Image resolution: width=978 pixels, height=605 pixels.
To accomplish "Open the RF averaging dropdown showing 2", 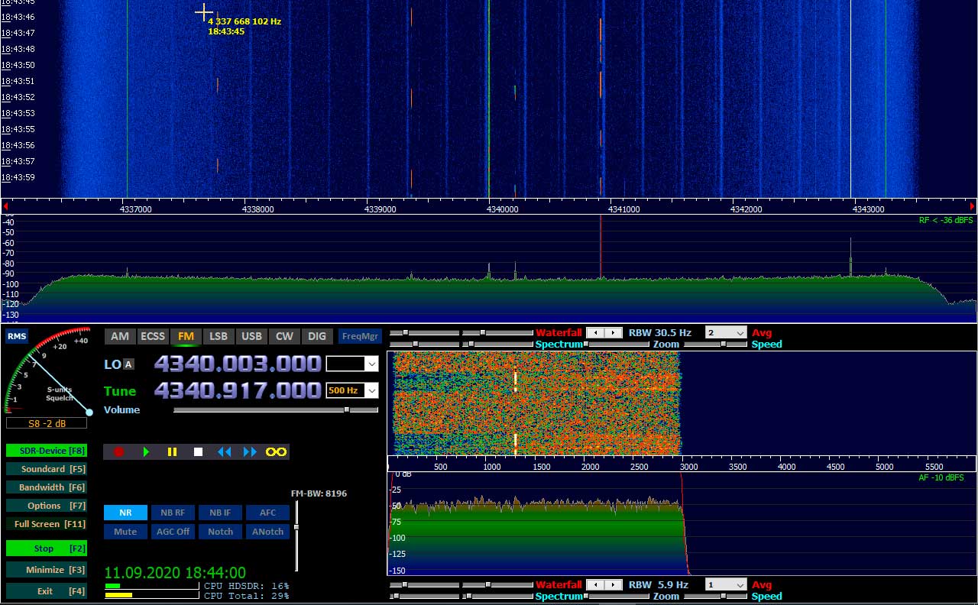I will click(725, 333).
